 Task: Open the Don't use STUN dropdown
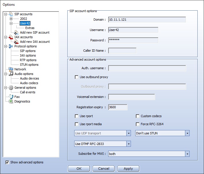(187, 133)
